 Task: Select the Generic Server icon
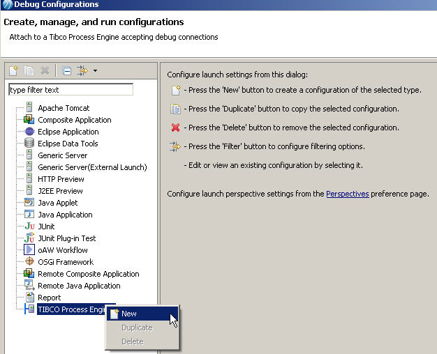[x=29, y=155]
